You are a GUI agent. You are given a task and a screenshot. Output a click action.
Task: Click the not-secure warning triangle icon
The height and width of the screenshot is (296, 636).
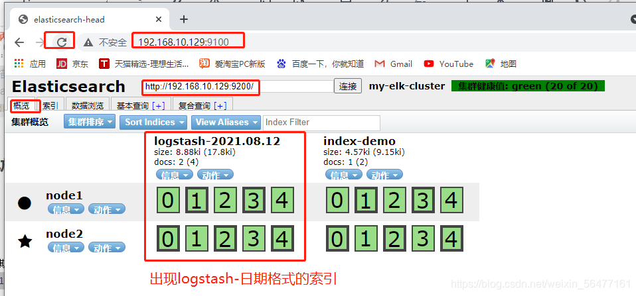click(88, 42)
